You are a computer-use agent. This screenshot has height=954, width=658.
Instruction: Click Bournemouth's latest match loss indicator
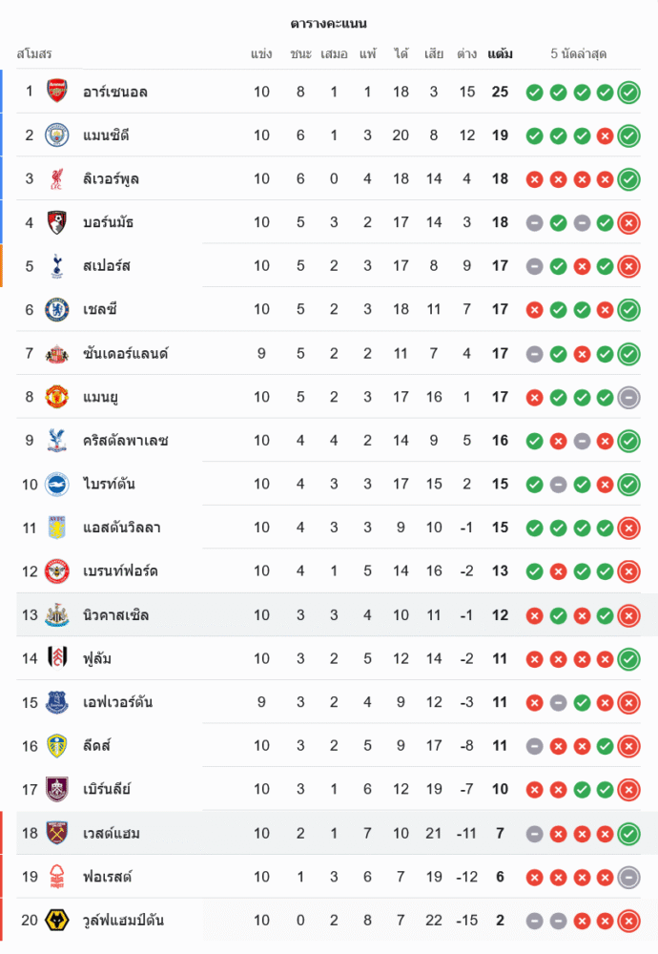pyautogui.click(x=628, y=223)
